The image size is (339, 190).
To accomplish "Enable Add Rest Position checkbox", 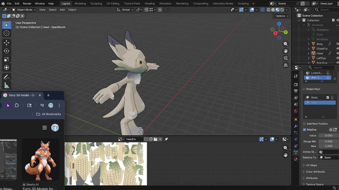I will (x=304, y=124).
